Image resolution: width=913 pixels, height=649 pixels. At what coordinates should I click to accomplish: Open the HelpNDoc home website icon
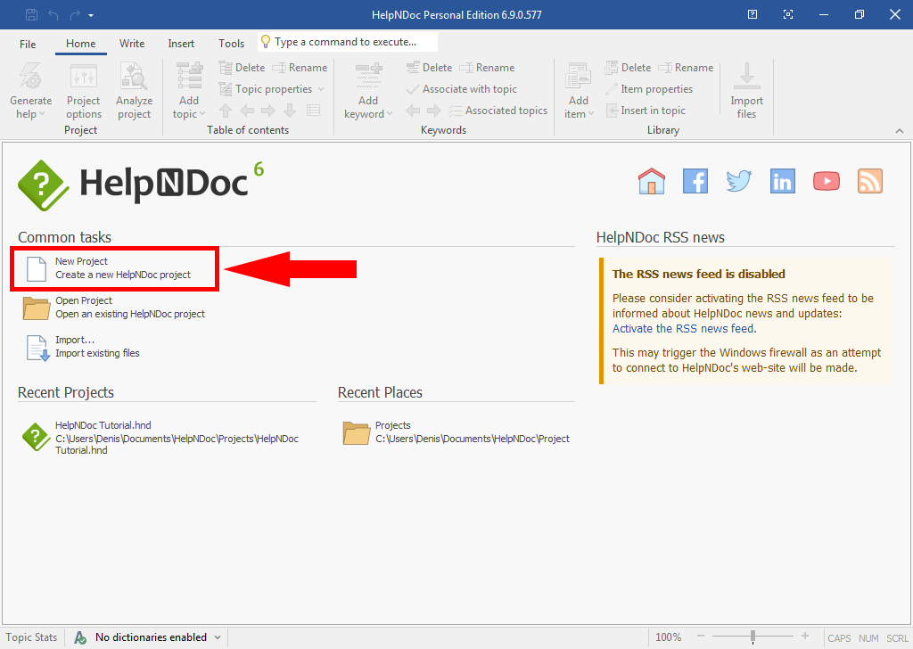(652, 181)
